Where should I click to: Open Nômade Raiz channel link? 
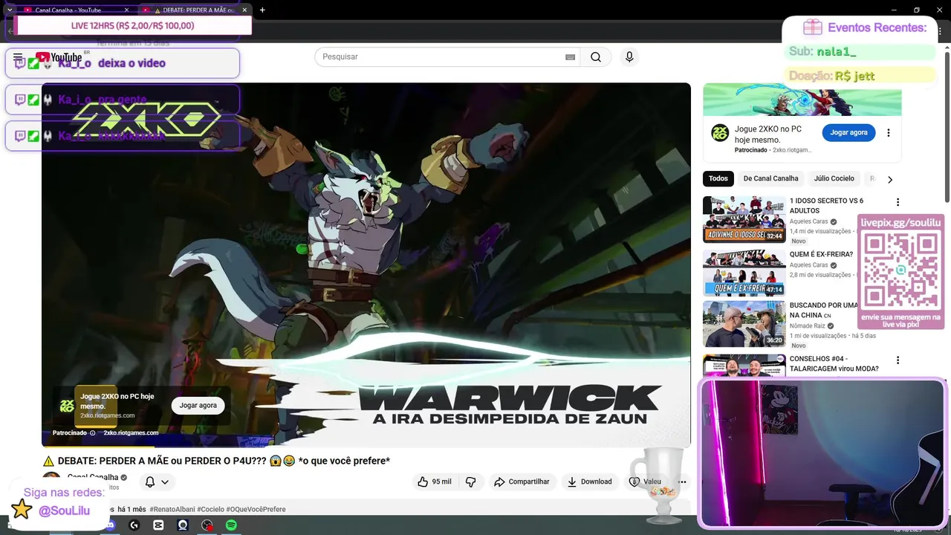(808, 325)
